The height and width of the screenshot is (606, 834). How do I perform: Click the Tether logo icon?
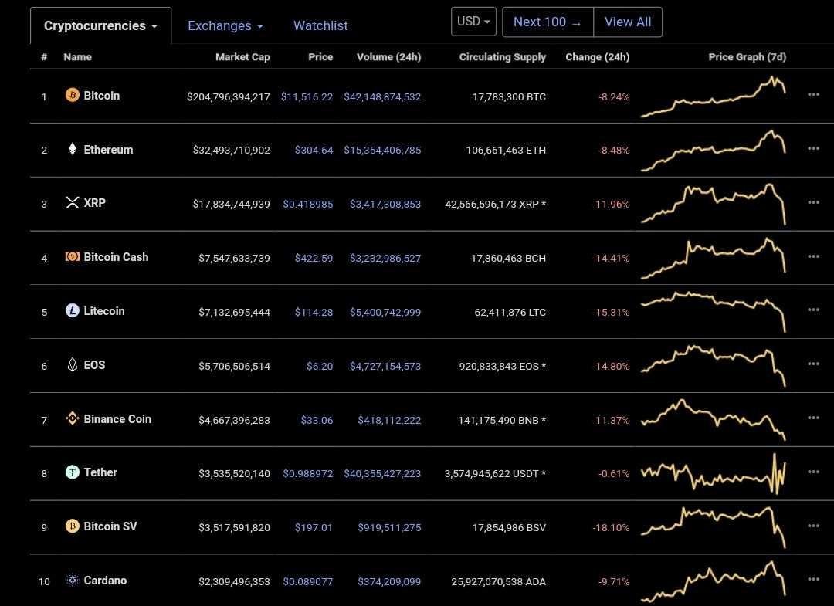(x=73, y=472)
